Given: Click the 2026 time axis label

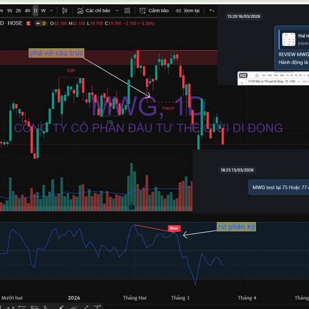Looking at the screenshot, I should 74,298.
